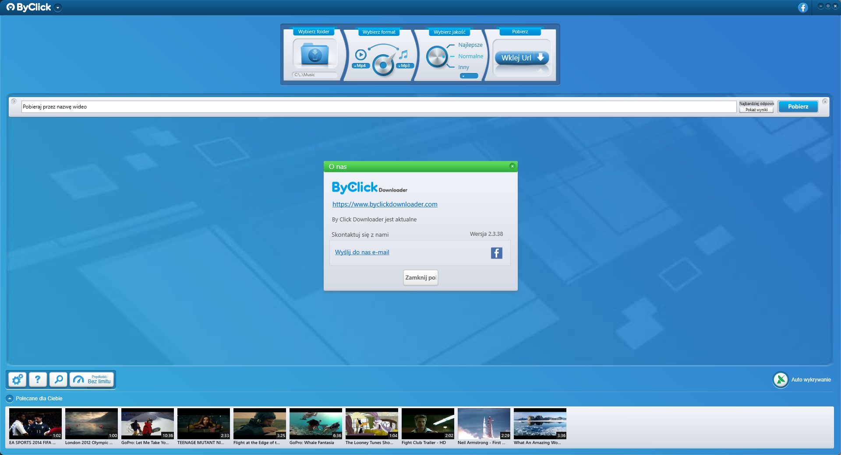The height and width of the screenshot is (455, 841).
Task: Minimize the ByClick window
Action: 821,6
